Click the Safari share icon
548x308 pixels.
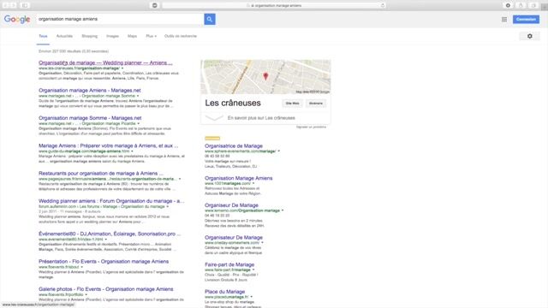tap(521, 6)
